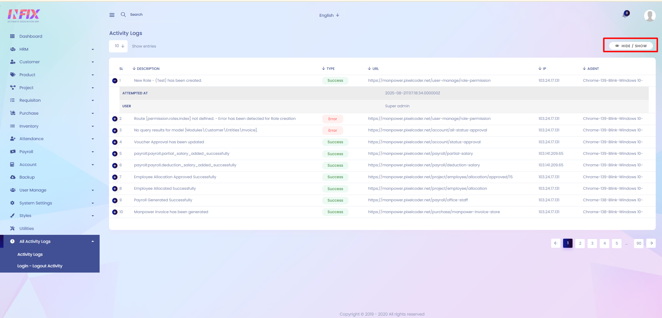Click the search magnifier icon
Viewport: 662px width, 318px height.
[123, 15]
